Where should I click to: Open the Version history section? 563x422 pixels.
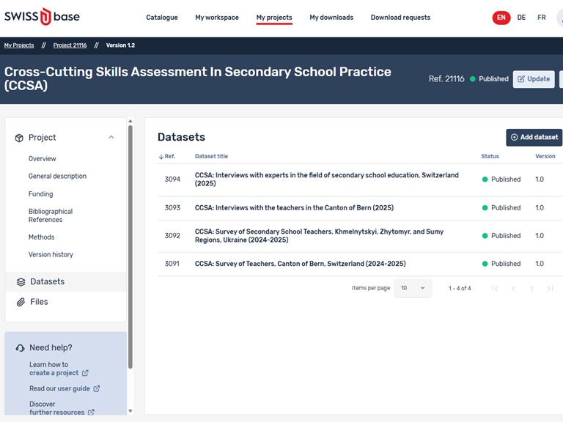coord(51,255)
